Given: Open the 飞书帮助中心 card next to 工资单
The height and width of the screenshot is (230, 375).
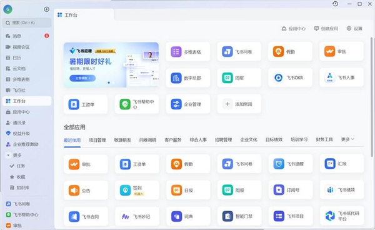Looking at the screenshot, I should point(136,104).
